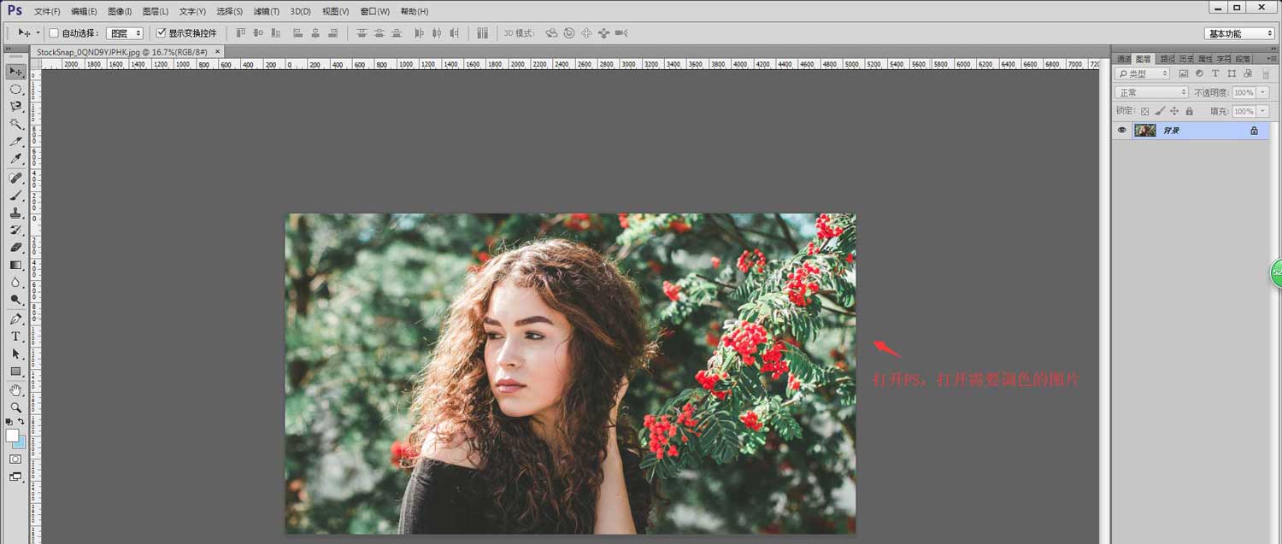
Task: Click the 3D rotate mode icon
Action: pos(551,33)
